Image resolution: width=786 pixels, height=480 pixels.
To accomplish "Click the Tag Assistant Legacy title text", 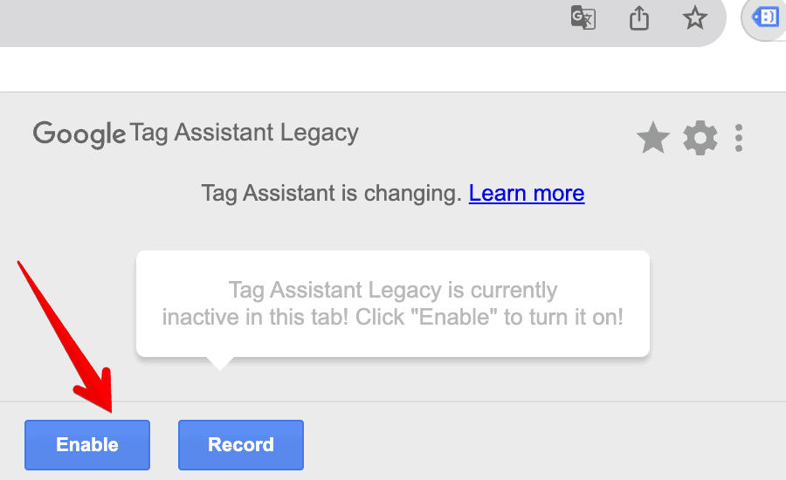I will (245, 134).
